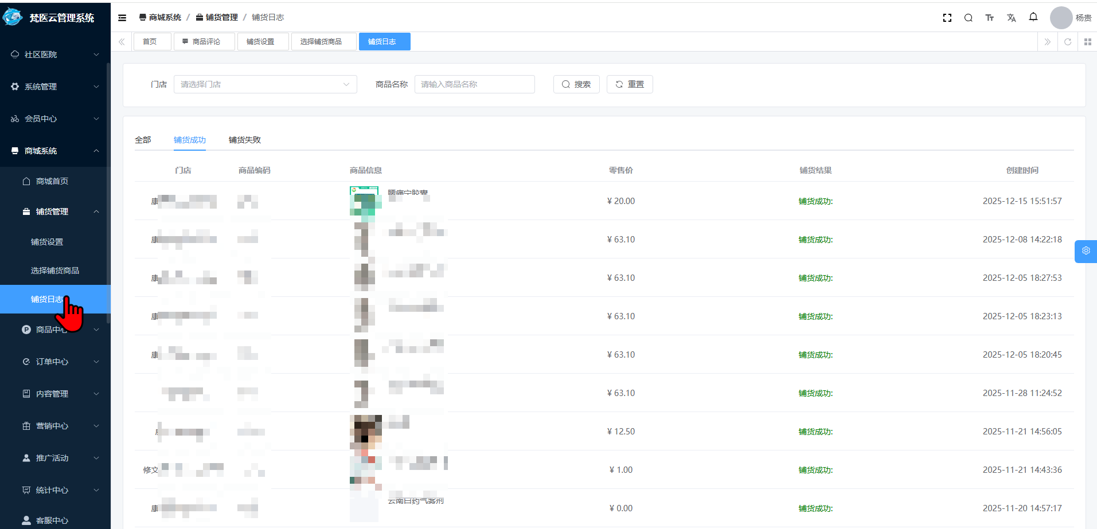
Task: Click the tab grid menu icon
Action: [1087, 42]
